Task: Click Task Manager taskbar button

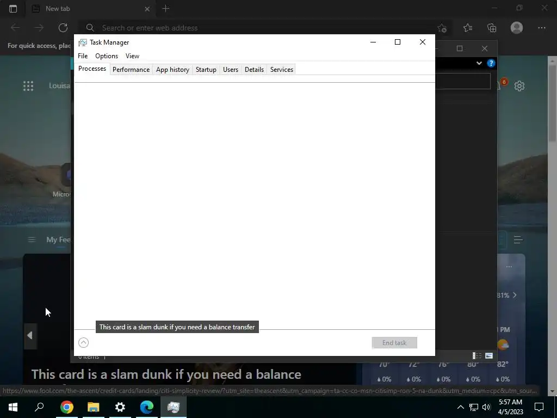Action: point(174,407)
